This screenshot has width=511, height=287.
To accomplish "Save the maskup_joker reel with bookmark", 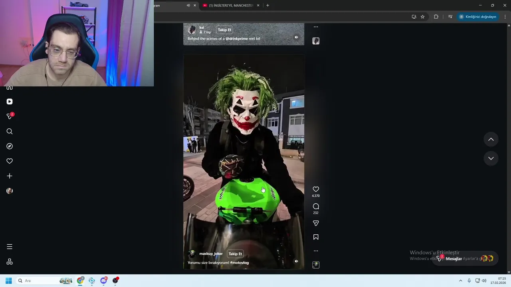I will pos(316,237).
